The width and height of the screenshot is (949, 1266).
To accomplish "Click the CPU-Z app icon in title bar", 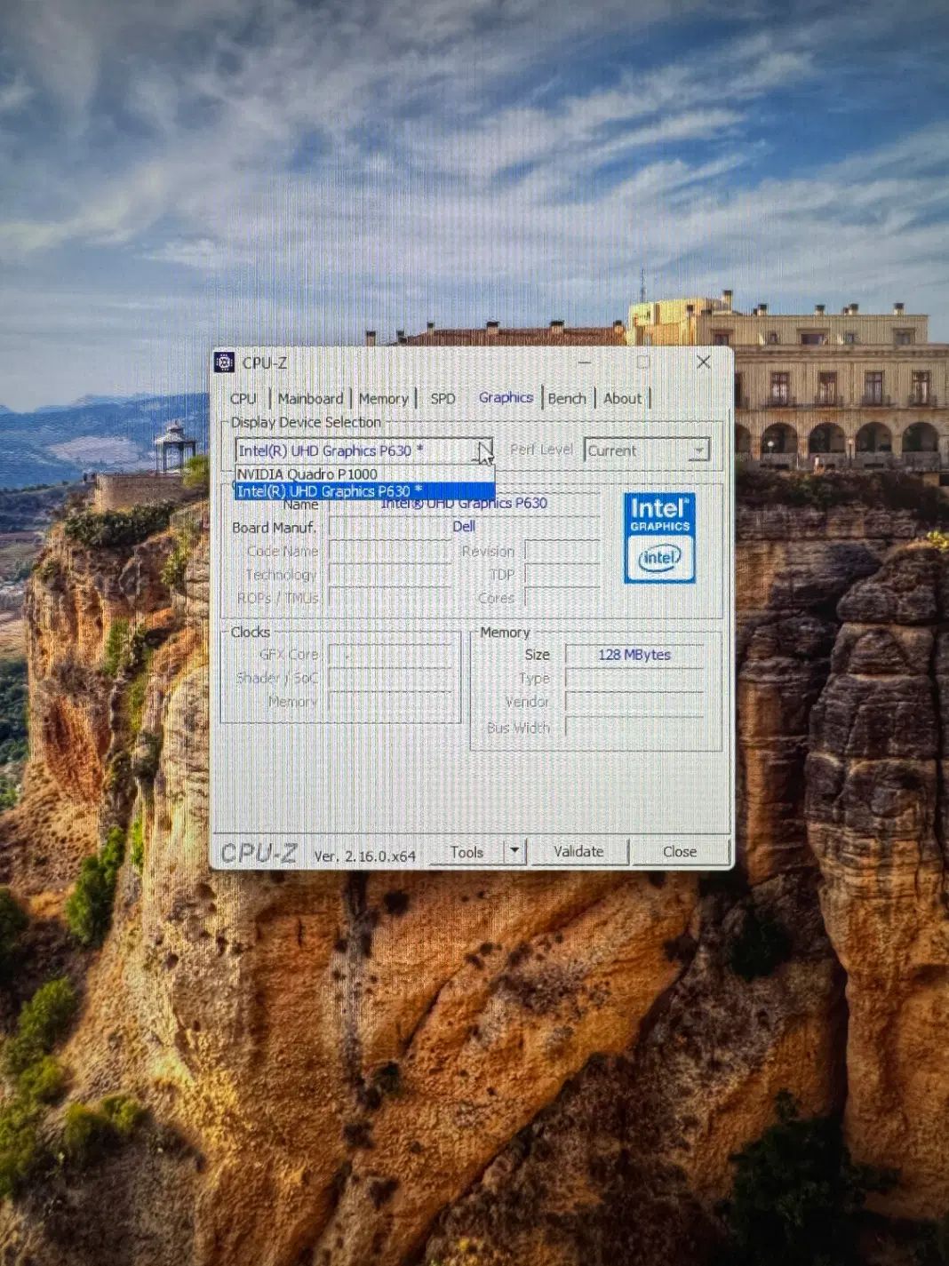I will point(224,362).
